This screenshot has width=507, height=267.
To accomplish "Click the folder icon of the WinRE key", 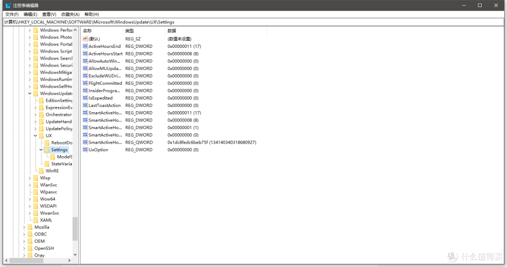I will click(x=41, y=171).
